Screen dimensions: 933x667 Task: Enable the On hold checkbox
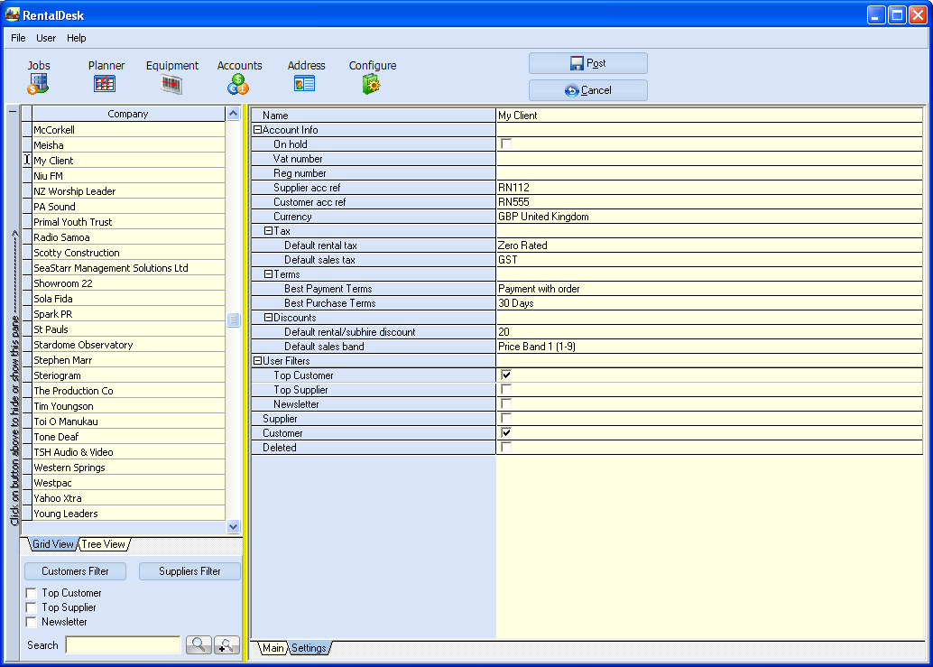[x=506, y=144]
